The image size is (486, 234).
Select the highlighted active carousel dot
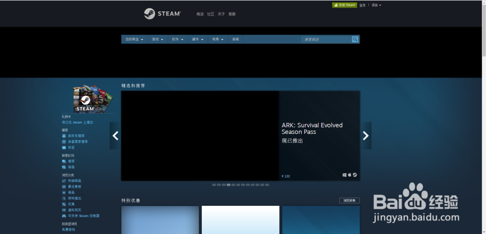[228, 185]
